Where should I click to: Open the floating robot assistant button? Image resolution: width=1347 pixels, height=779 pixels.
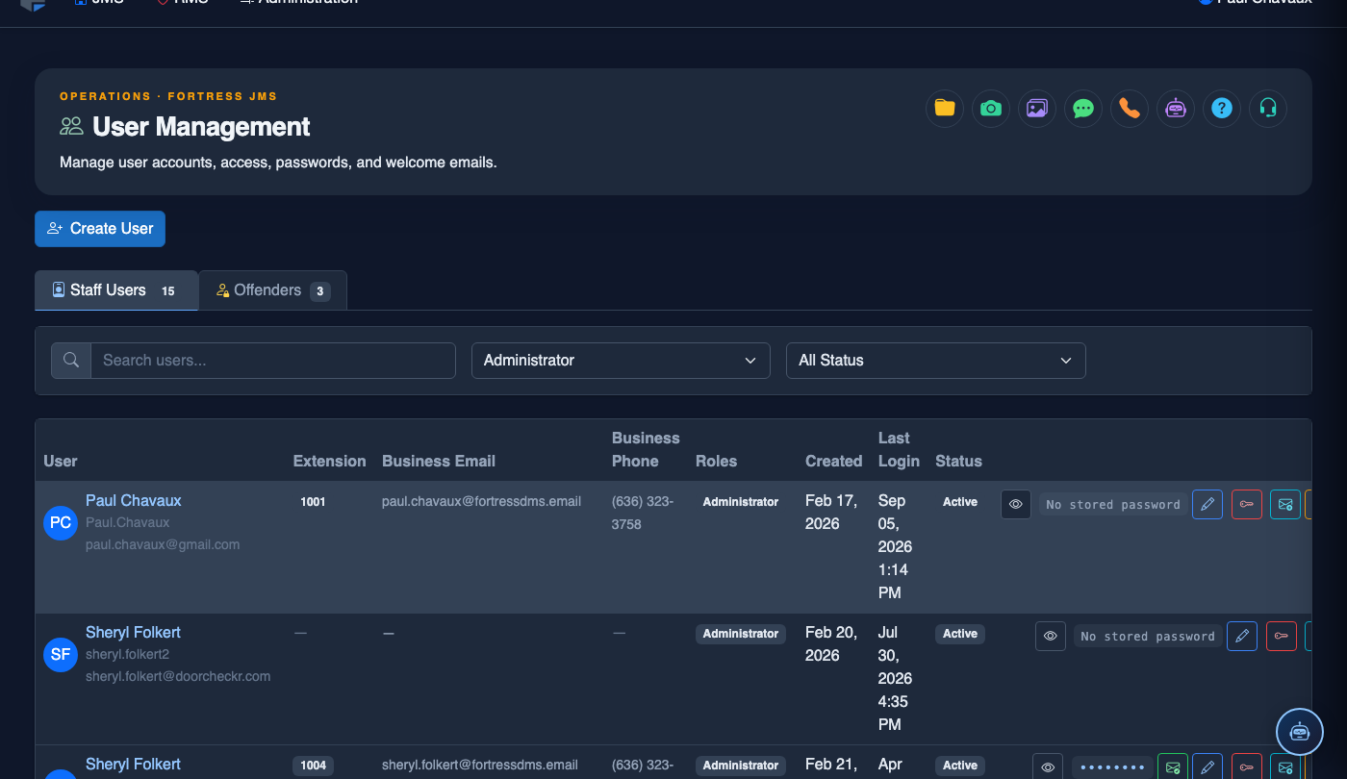click(x=1300, y=732)
